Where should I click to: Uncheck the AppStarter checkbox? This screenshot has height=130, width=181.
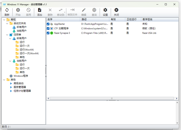coord(48,24)
